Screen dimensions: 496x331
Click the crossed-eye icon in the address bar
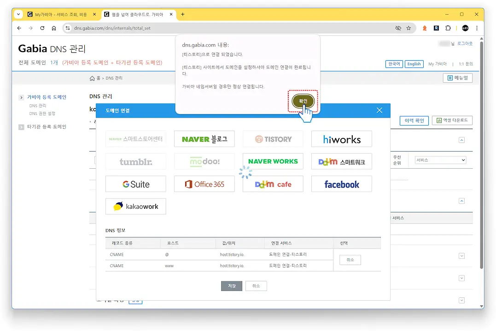(x=398, y=28)
